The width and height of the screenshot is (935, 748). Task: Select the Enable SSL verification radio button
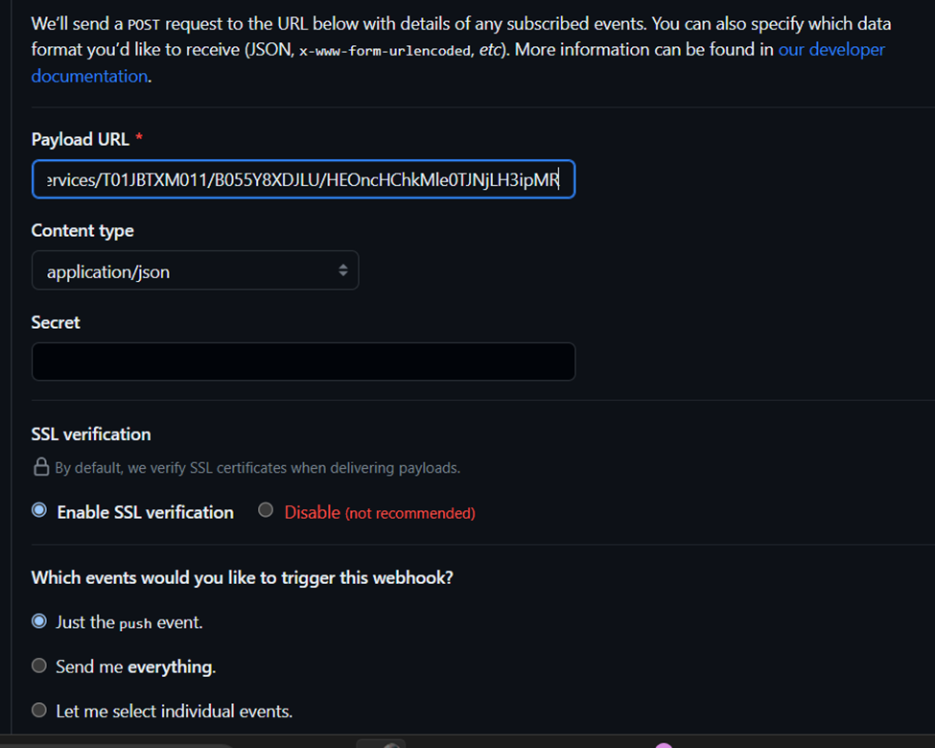click(39, 511)
